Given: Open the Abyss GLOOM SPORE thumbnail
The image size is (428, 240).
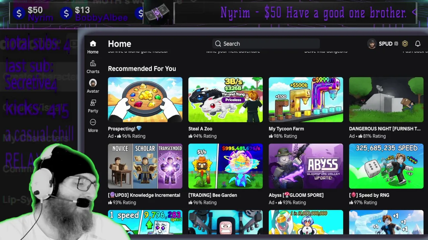Looking at the screenshot, I should pos(306,166).
